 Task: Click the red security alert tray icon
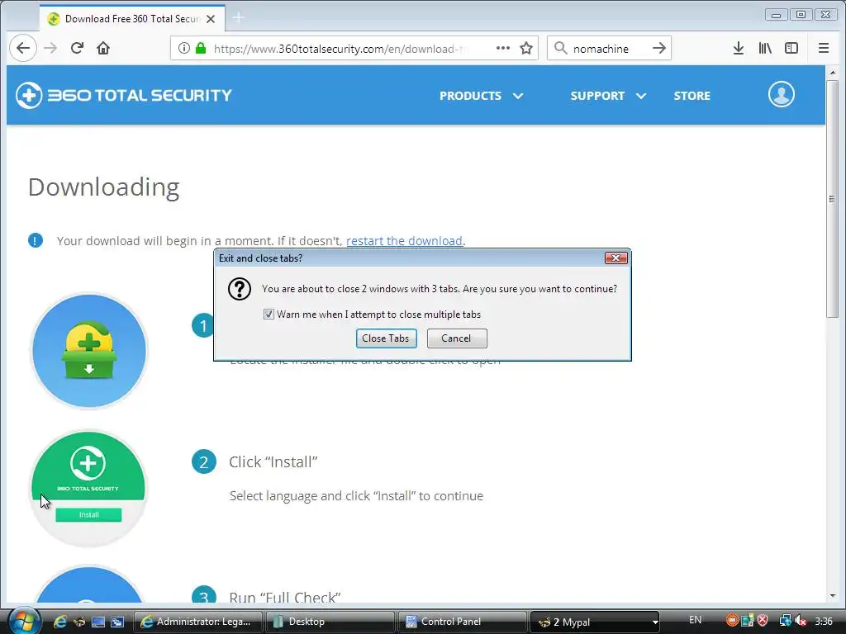coord(763,621)
